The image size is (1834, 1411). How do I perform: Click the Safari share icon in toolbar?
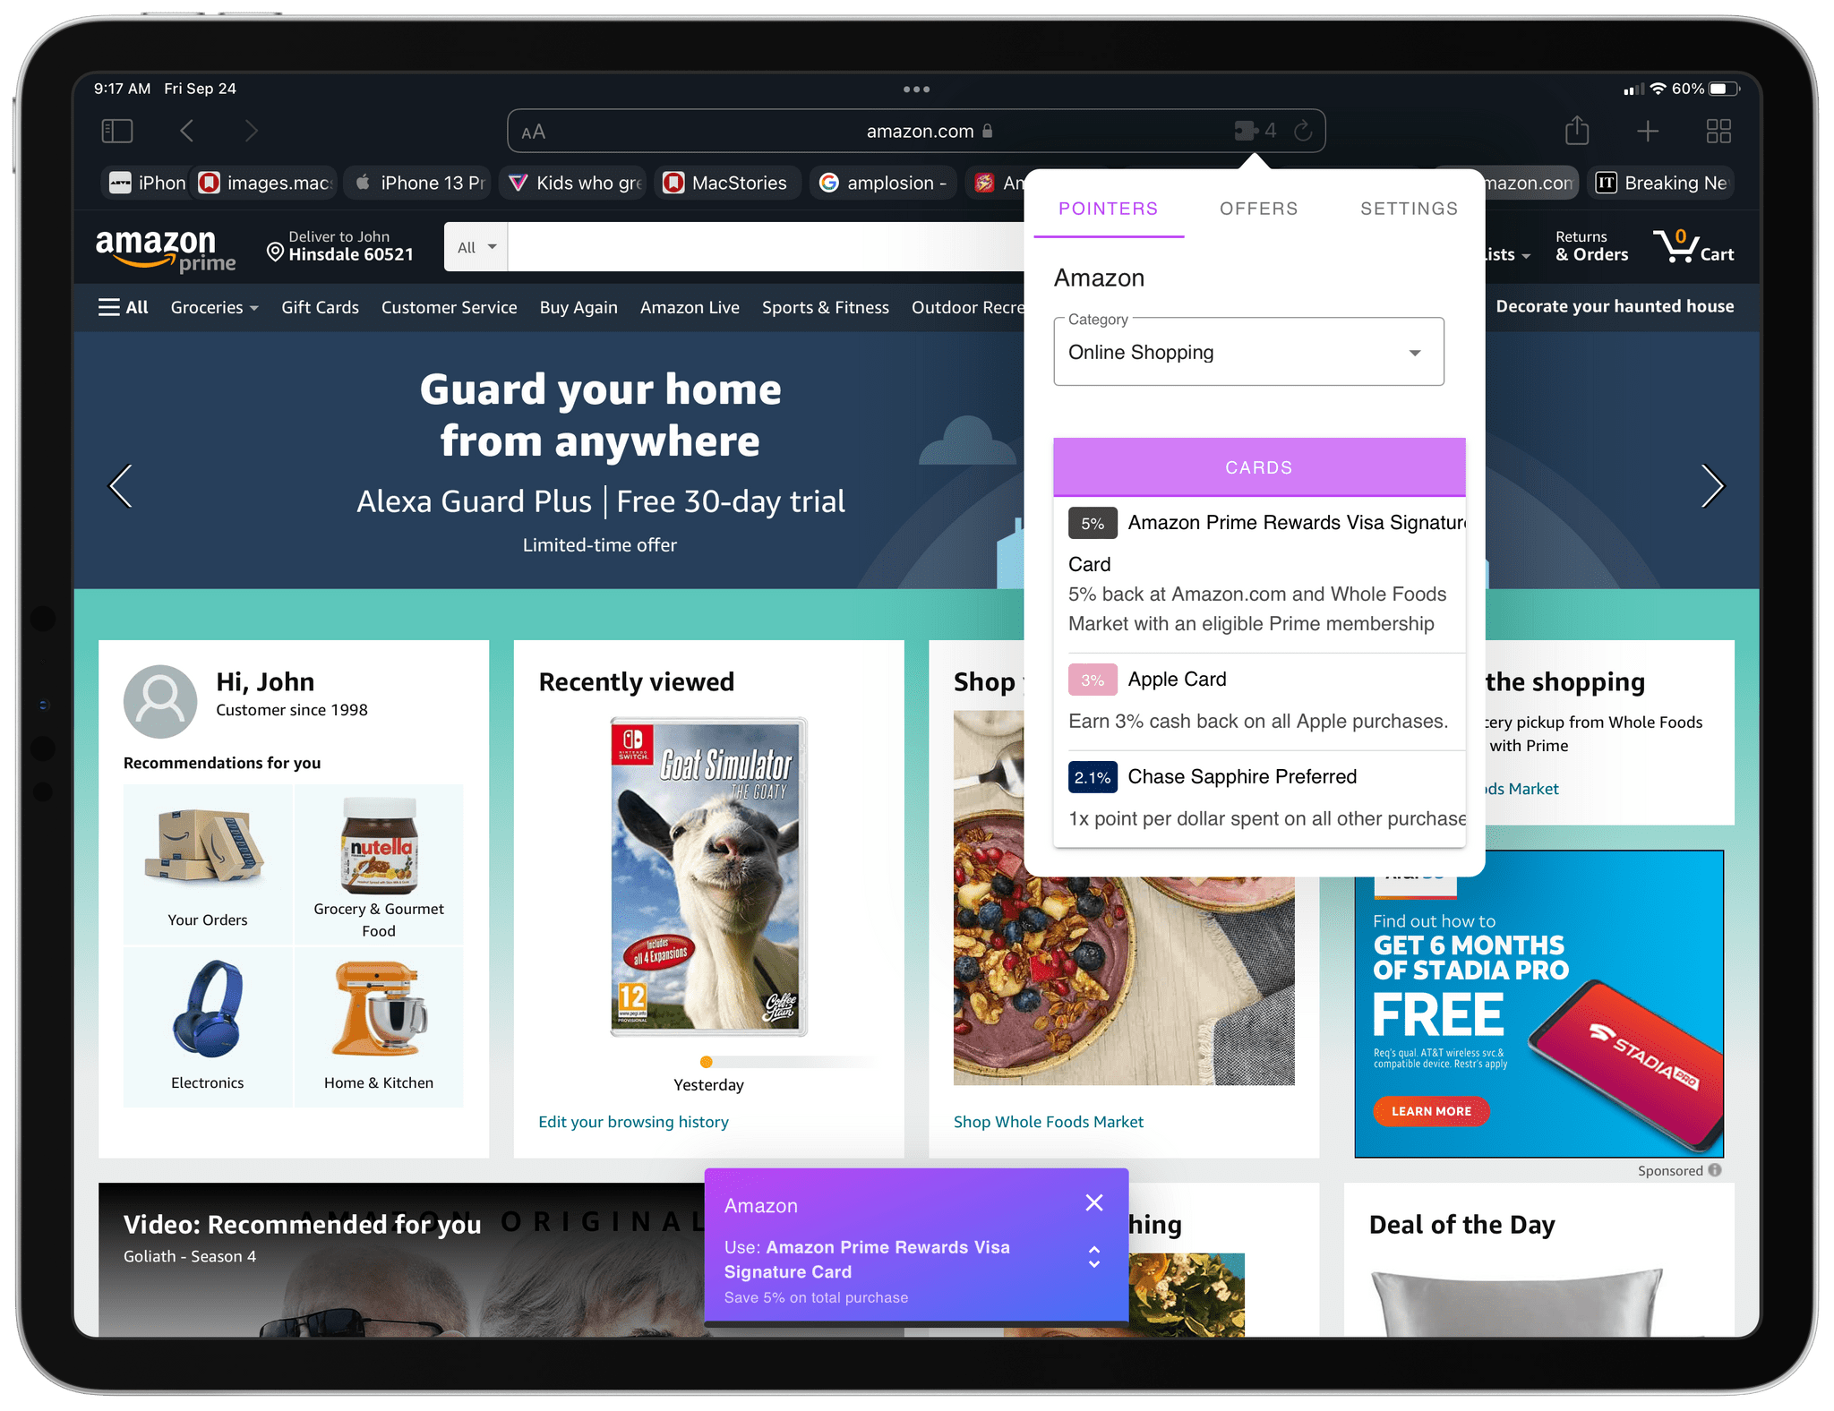(1574, 132)
